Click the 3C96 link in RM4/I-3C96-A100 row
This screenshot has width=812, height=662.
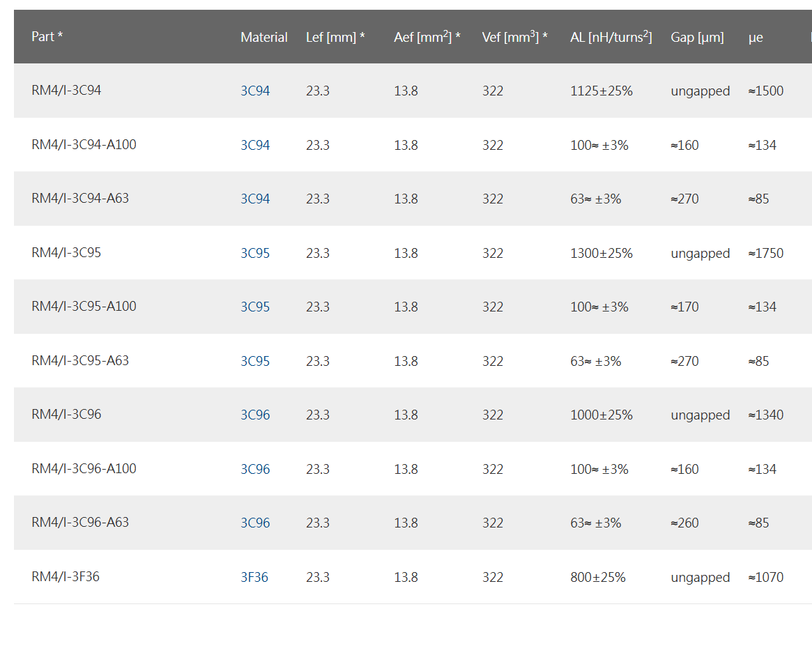255,470
